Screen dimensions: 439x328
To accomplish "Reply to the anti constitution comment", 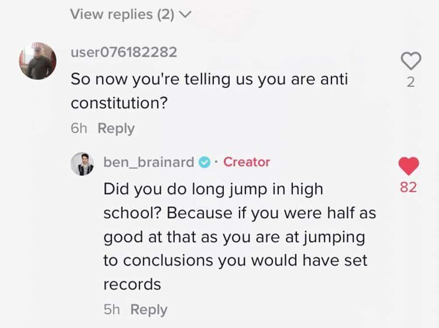I will [116, 128].
